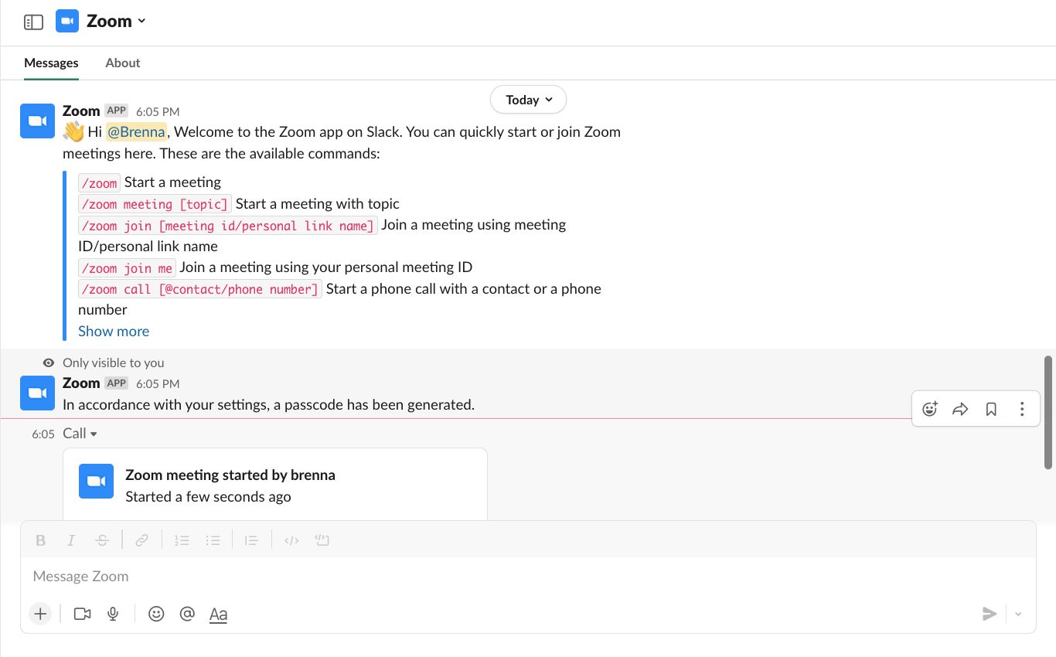This screenshot has height=657, width=1056.
Task: Switch to the Messages tab
Action: point(51,63)
